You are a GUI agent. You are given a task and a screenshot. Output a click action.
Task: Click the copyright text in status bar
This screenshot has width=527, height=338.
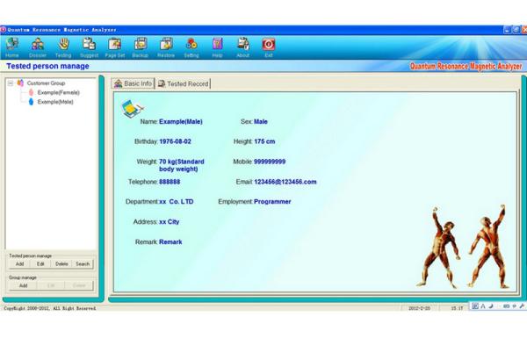click(x=50, y=308)
